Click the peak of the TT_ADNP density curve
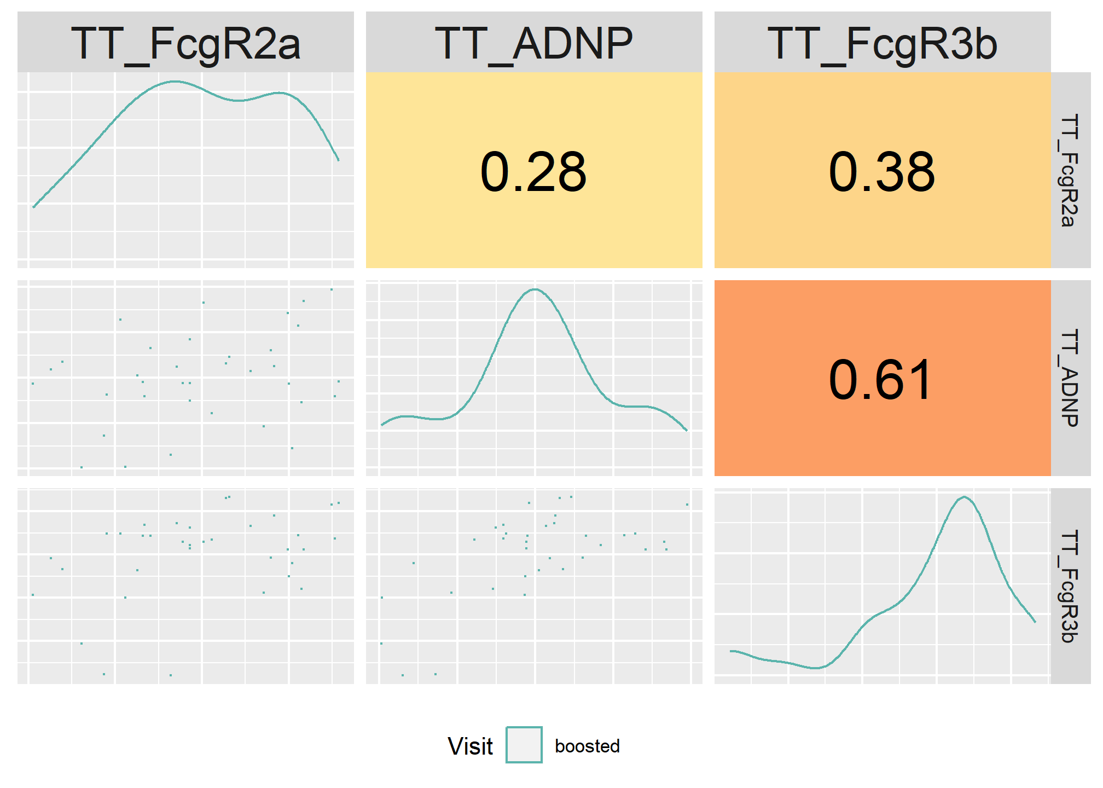This screenshot has width=1103, height=788. point(535,289)
